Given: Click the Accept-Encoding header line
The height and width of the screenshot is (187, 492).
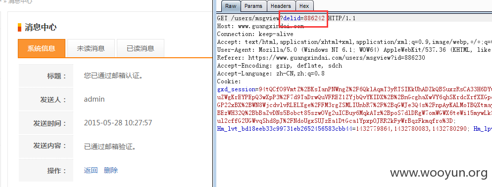Looking at the screenshot, I should (280, 66).
